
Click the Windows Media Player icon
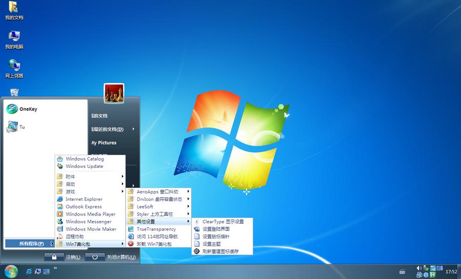point(60,214)
